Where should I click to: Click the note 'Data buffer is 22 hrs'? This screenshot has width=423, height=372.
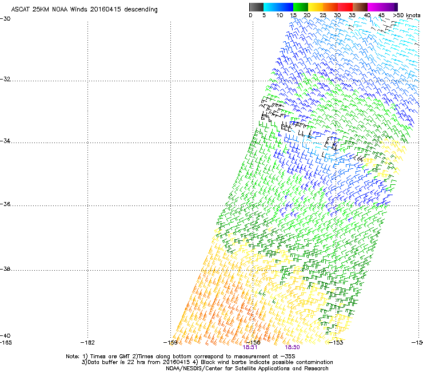[x=117, y=362]
